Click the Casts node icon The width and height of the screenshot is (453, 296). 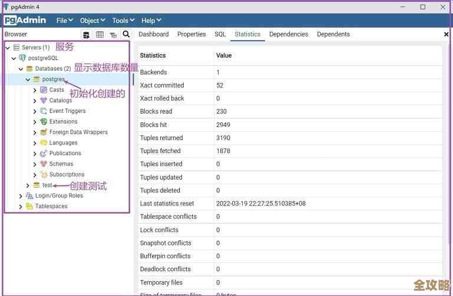(44, 89)
